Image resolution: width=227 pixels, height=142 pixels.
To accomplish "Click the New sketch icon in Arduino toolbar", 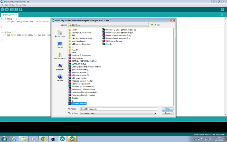I will click(12, 10).
